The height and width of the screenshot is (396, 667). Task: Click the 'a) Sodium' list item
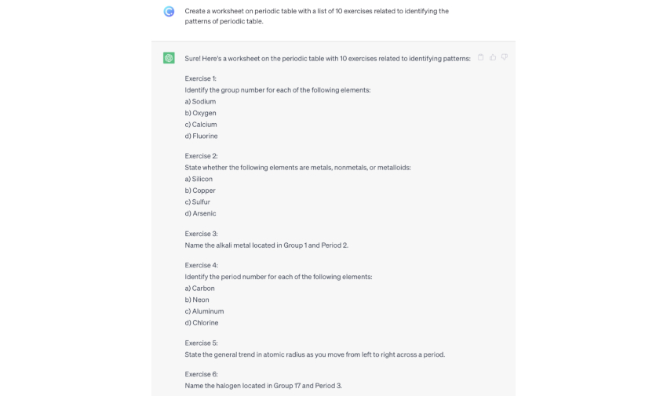[x=200, y=102]
